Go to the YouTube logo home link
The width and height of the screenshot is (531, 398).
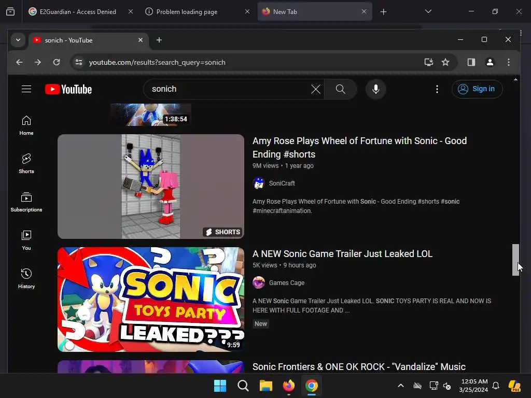coord(68,89)
